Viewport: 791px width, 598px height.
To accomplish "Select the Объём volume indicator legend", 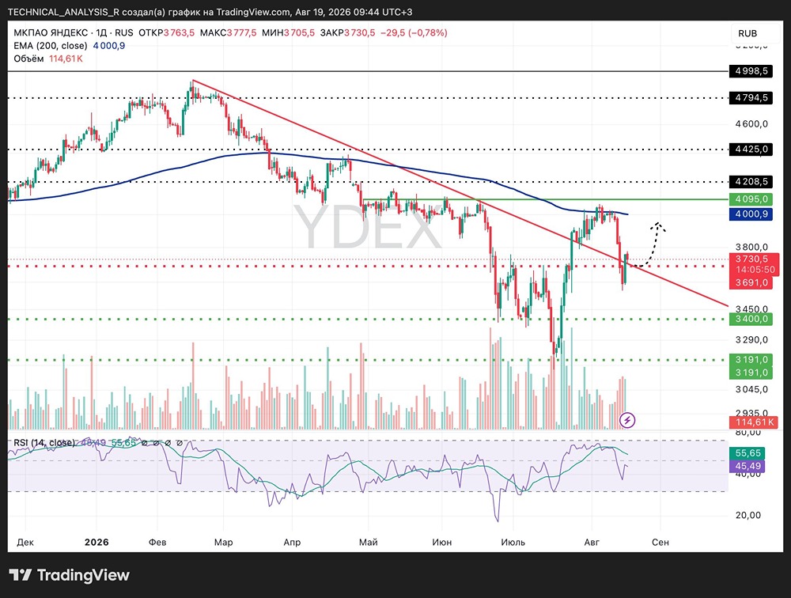I will click(28, 59).
